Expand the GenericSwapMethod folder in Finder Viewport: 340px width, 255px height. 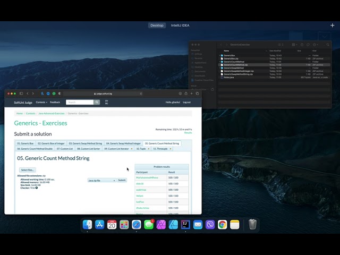pos(219,68)
